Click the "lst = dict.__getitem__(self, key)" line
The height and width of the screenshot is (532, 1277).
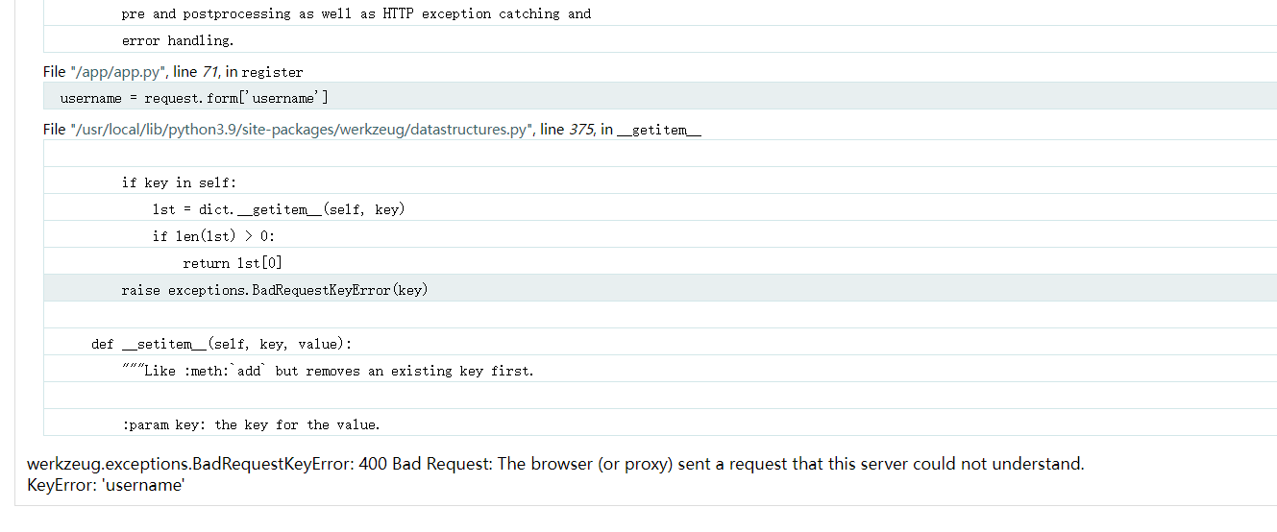[278, 209]
